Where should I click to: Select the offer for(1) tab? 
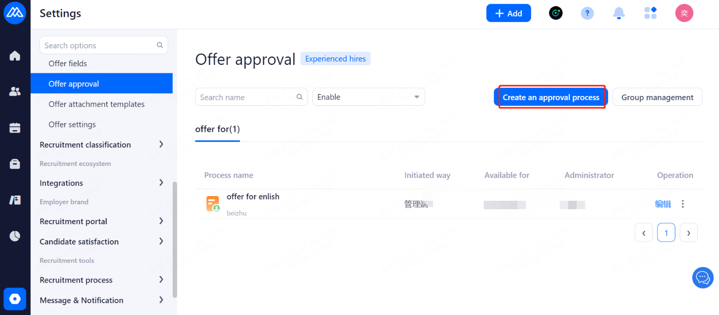click(217, 129)
